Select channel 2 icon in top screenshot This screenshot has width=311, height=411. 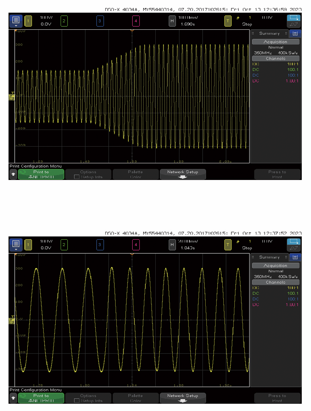[x=64, y=21]
